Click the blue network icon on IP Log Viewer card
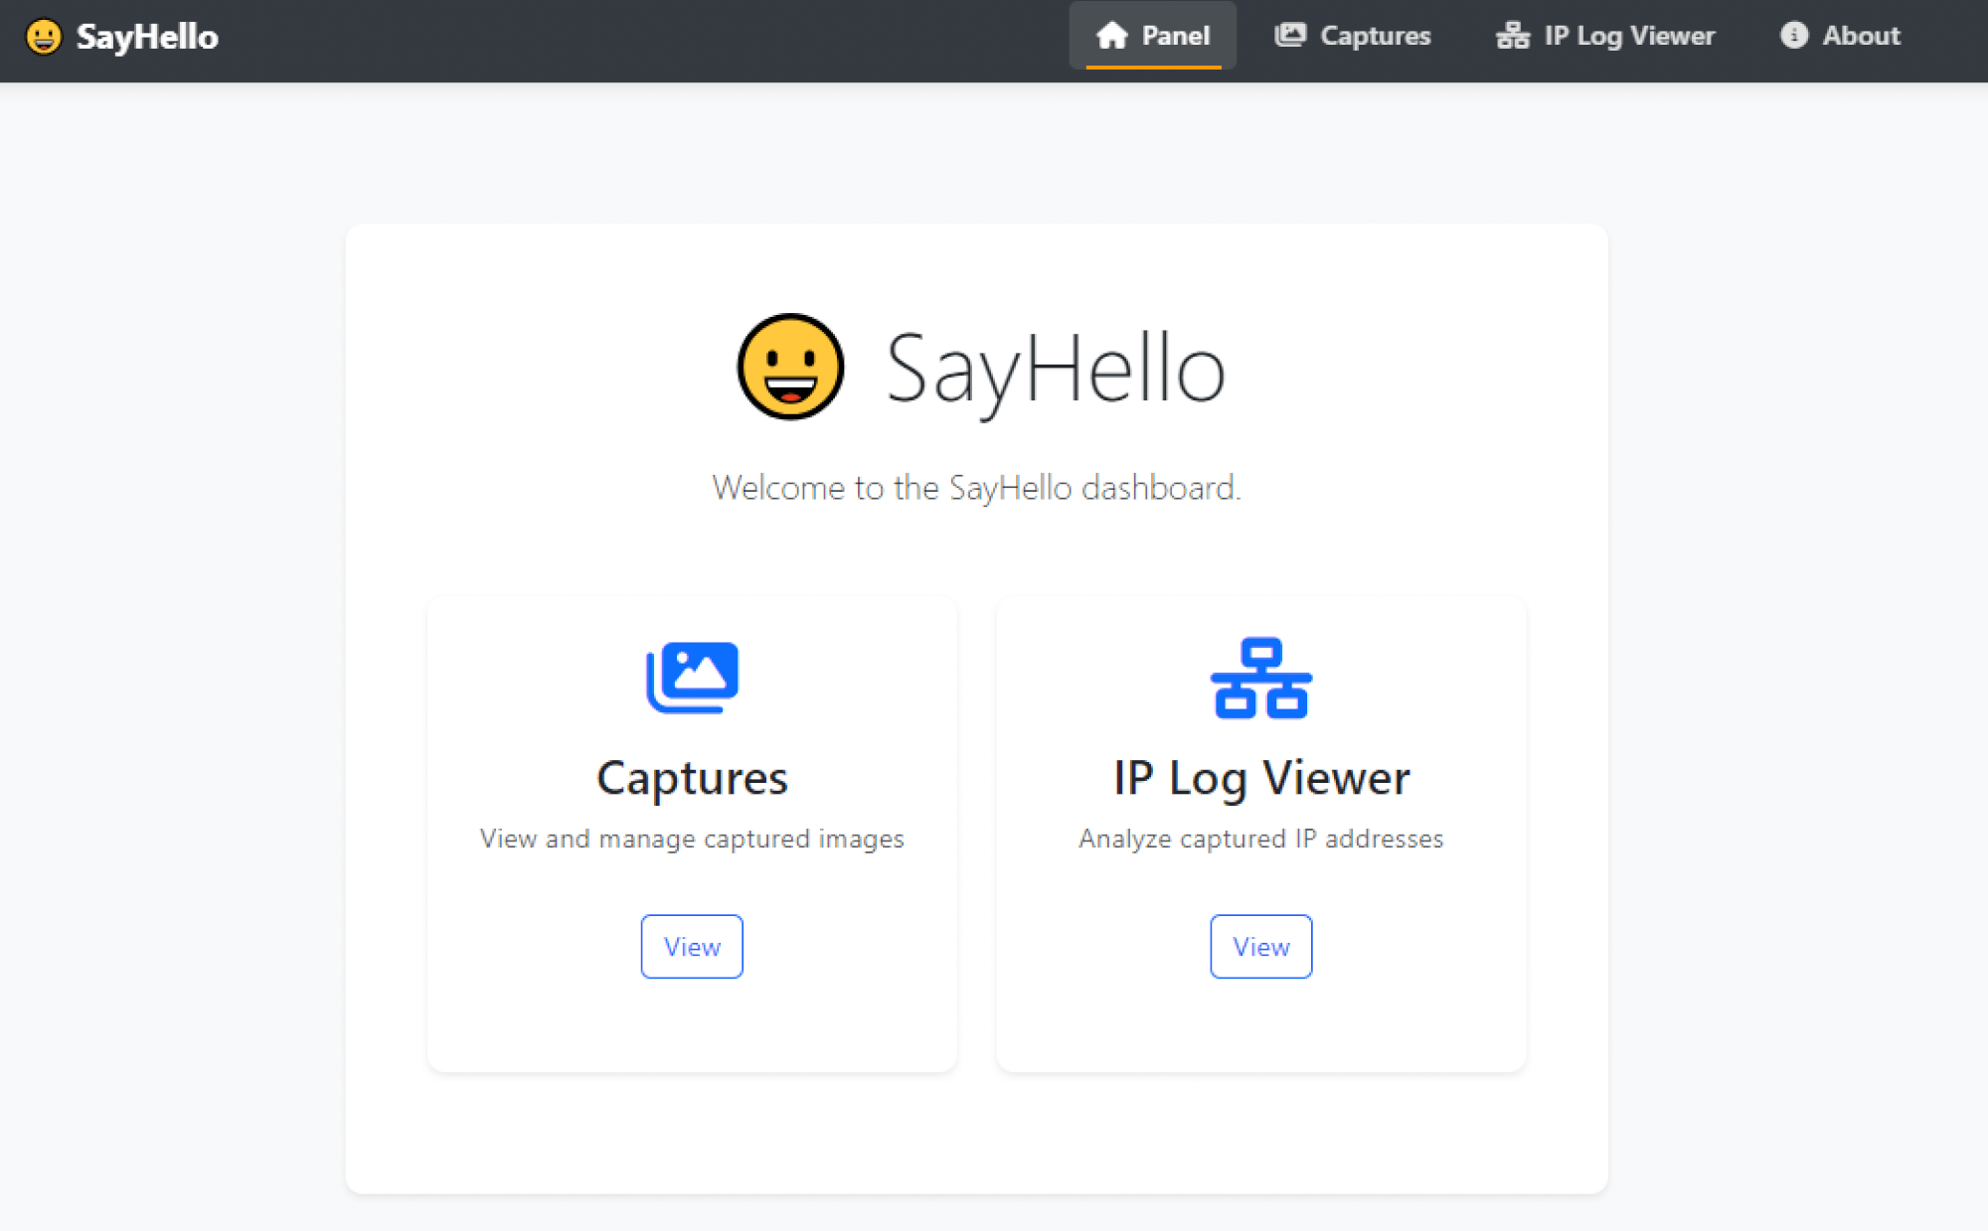 pos(1260,678)
